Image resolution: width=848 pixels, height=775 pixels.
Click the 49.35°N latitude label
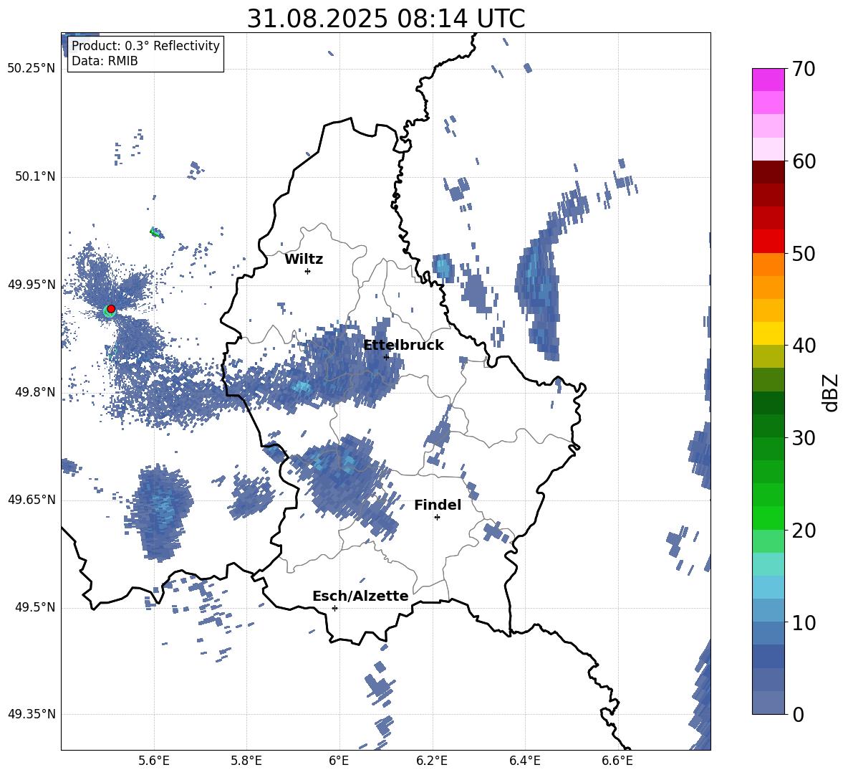click(32, 714)
